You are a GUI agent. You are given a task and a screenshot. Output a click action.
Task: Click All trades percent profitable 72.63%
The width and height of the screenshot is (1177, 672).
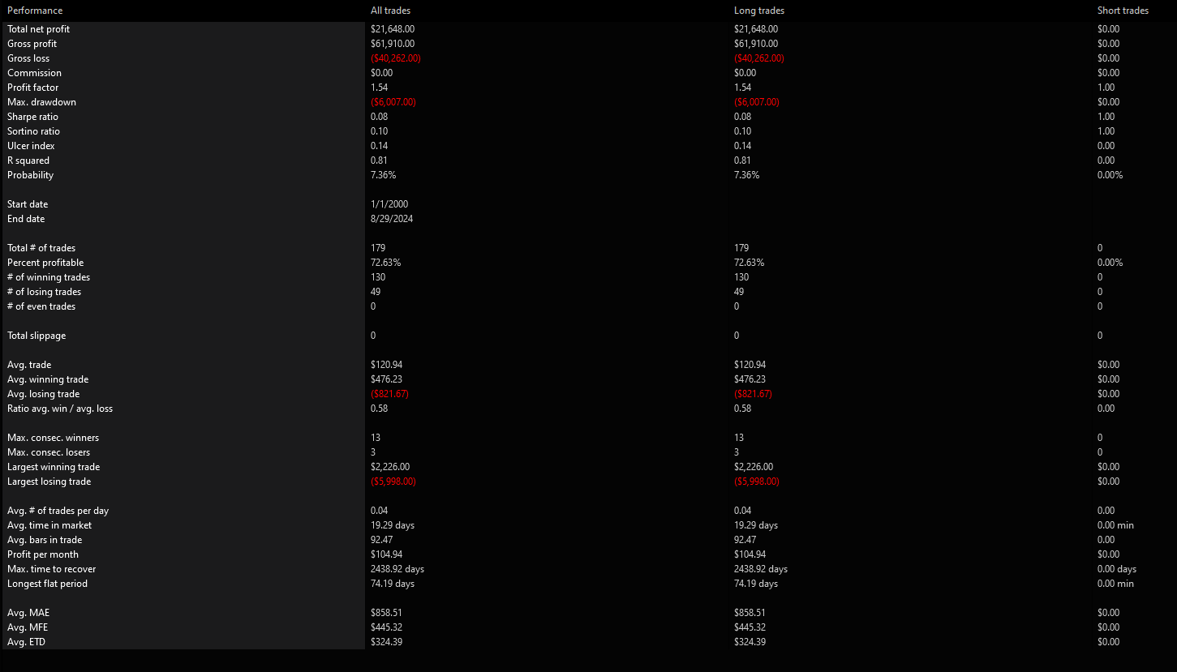[x=385, y=263]
